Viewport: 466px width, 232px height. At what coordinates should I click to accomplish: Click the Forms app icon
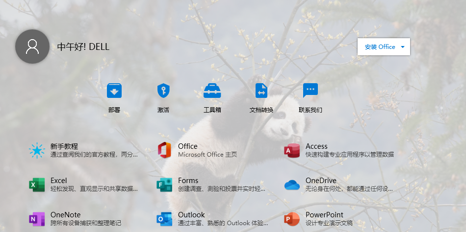[x=164, y=185]
